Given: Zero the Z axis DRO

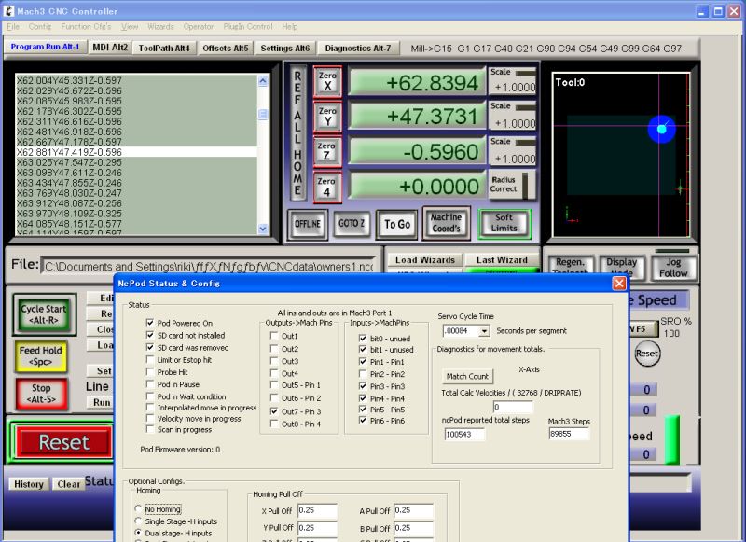Looking at the screenshot, I should [x=327, y=151].
